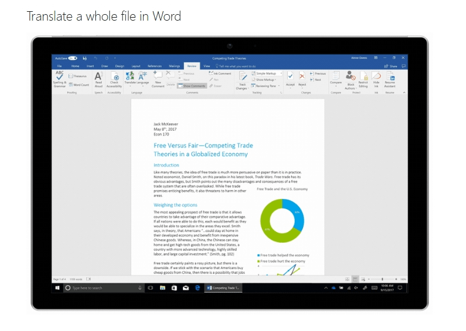Click the Delete comment button
The height and width of the screenshot is (331, 466).
[170, 79]
